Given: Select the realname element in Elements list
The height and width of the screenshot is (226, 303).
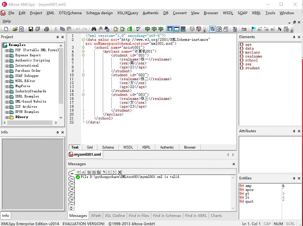Looking at the screenshot, I should tap(253, 56).
